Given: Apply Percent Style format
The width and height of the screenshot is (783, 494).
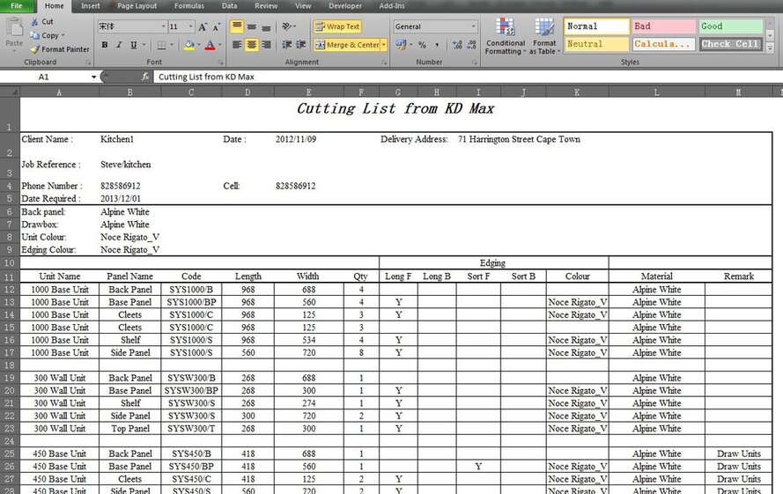Looking at the screenshot, I should pyautogui.click(x=423, y=45).
